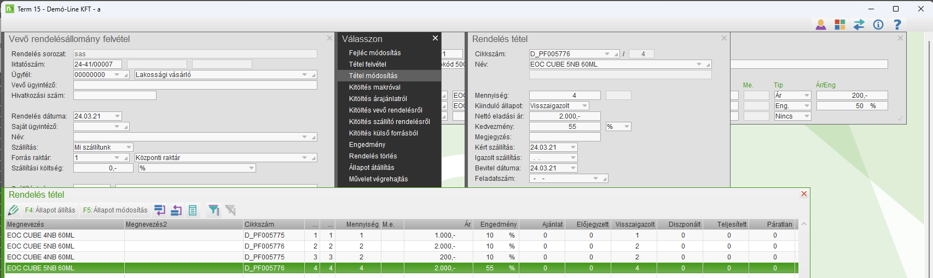Select first row EOC CUBE 4NB 60ML quantity 1

coord(402,235)
